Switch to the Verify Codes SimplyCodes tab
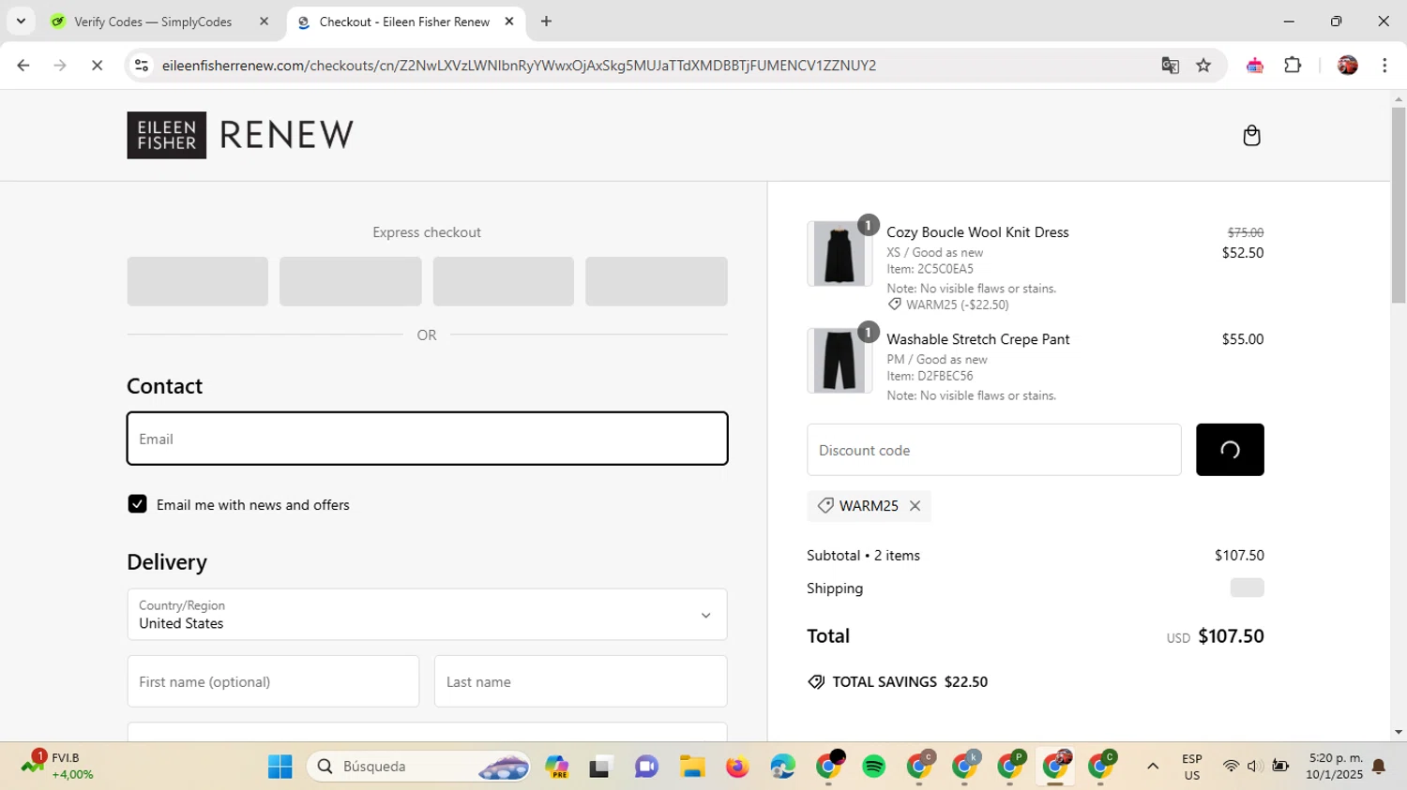This screenshot has width=1407, height=790. [153, 22]
